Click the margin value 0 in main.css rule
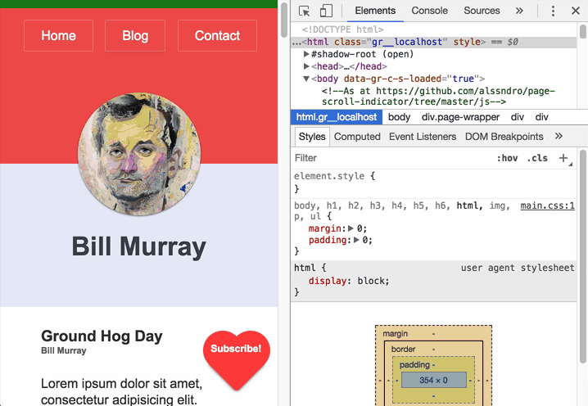588x406 pixels. 361,228
